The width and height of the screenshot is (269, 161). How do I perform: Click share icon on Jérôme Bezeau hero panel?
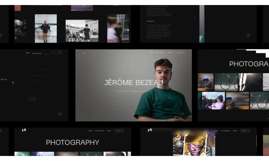[x=183, y=114]
